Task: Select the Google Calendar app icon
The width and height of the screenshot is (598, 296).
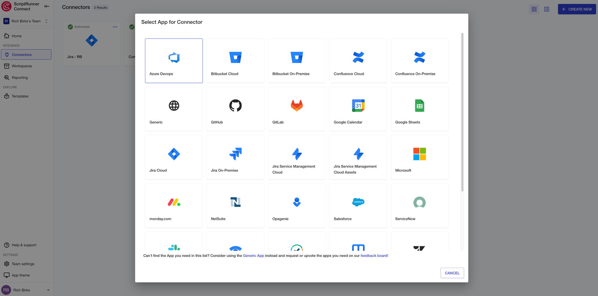Action: coord(358,106)
